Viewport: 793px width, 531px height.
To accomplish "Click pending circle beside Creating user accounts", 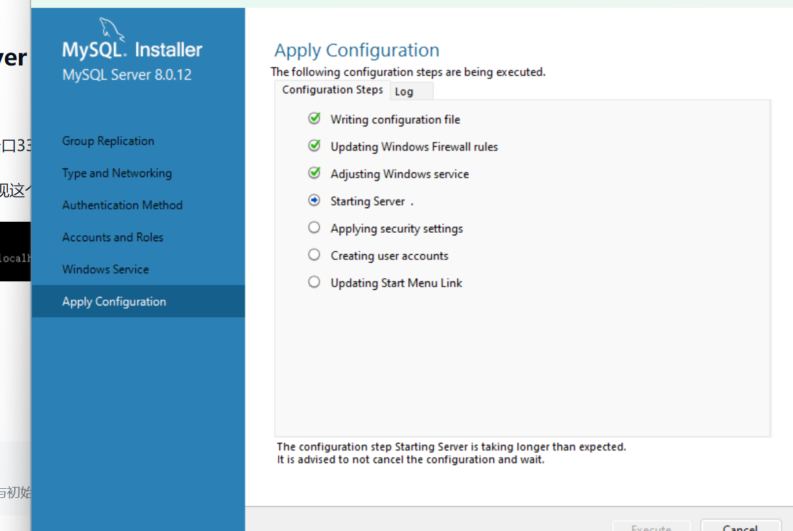I will coord(314,255).
